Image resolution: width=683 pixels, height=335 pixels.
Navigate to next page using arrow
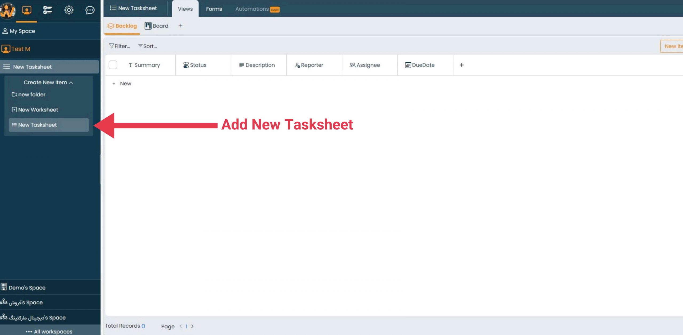192,326
